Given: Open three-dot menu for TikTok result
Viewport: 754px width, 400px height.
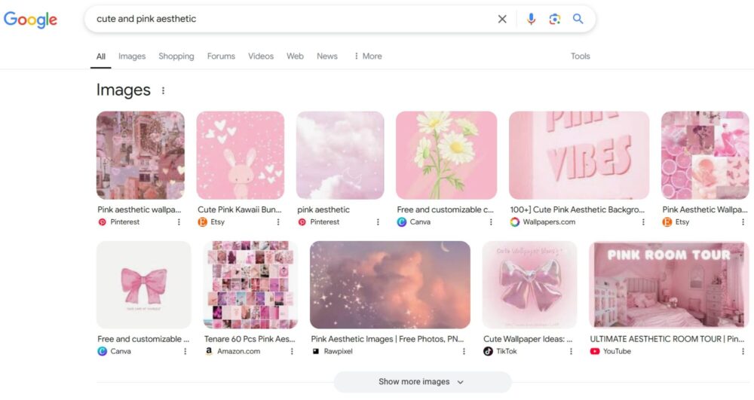Looking at the screenshot, I should point(571,352).
